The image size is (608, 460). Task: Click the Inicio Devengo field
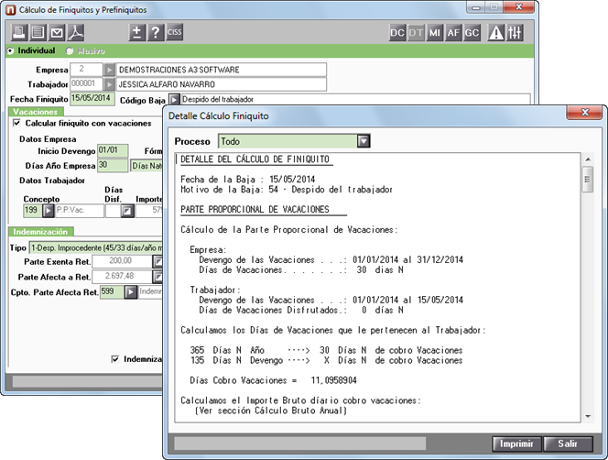click(x=113, y=150)
